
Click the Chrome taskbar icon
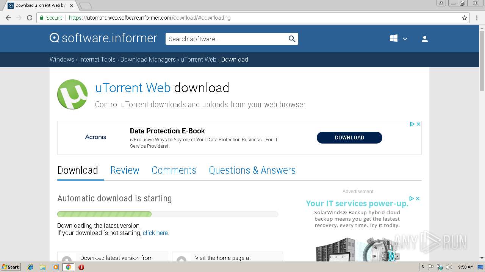[68, 267]
